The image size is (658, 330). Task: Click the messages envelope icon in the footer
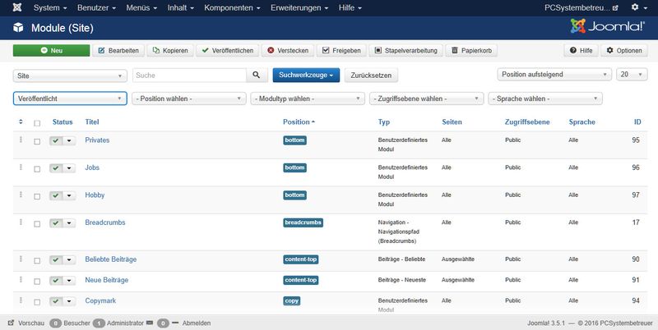tap(150, 323)
